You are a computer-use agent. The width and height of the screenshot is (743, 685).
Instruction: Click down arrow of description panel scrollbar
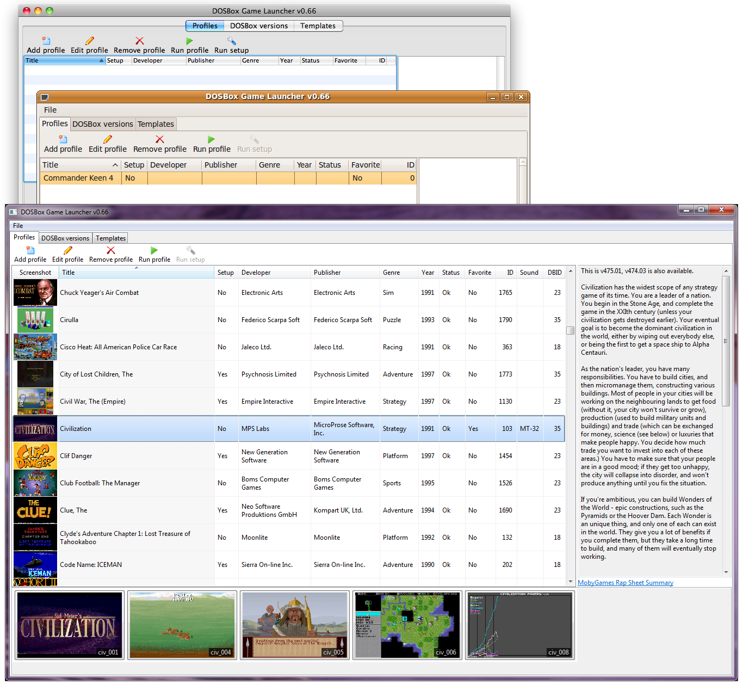pyautogui.click(x=726, y=572)
